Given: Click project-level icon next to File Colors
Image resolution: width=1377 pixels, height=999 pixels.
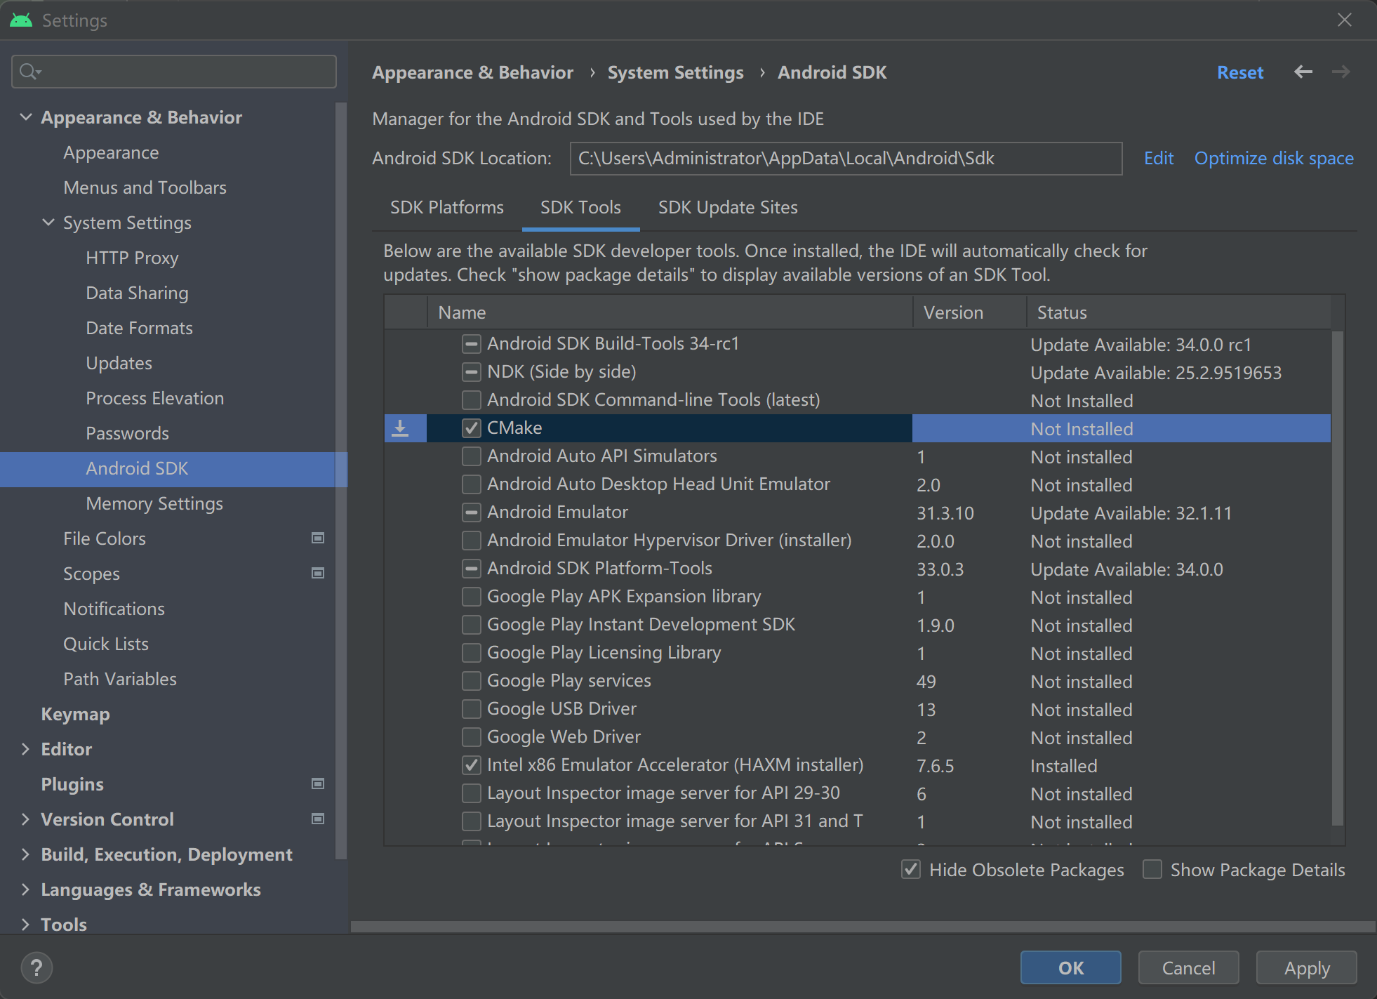Looking at the screenshot, I should coord(317,538).
